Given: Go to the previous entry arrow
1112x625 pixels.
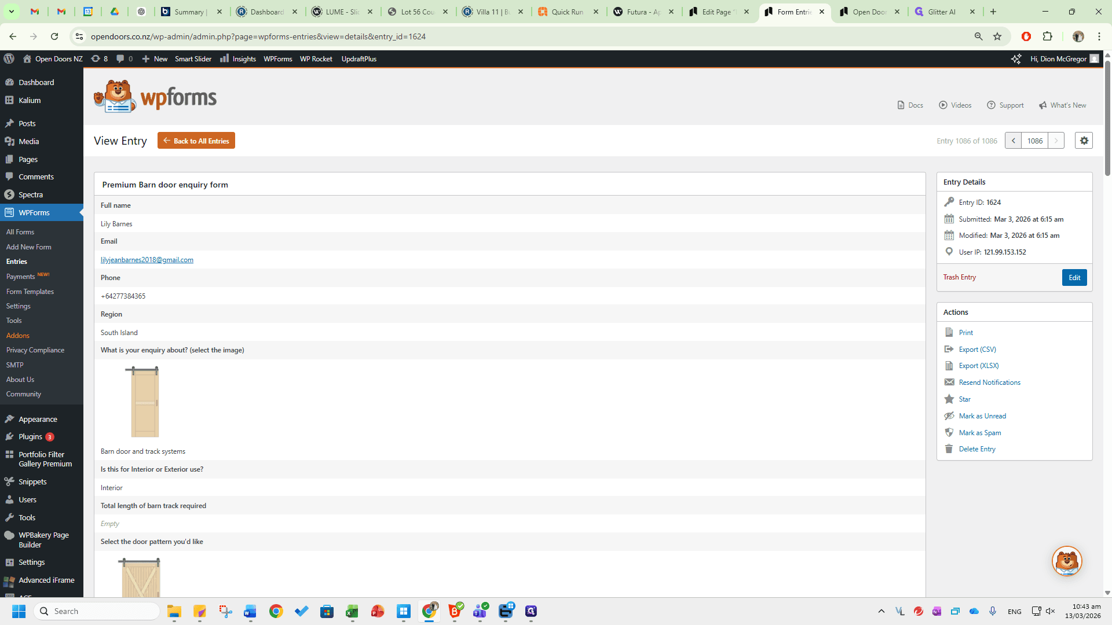Looking at the screenshot, I should point(1013,141).
